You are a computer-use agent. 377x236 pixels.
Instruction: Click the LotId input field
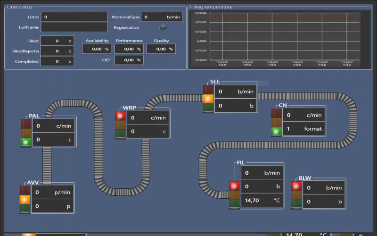74,17
